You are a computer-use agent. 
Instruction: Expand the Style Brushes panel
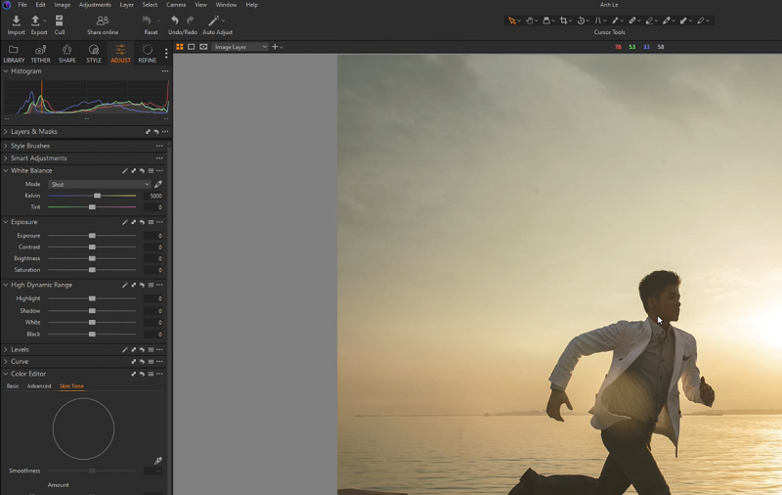point(6,146)
